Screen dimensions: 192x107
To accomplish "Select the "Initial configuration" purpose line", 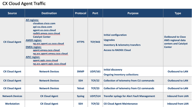I will [115, 35].
